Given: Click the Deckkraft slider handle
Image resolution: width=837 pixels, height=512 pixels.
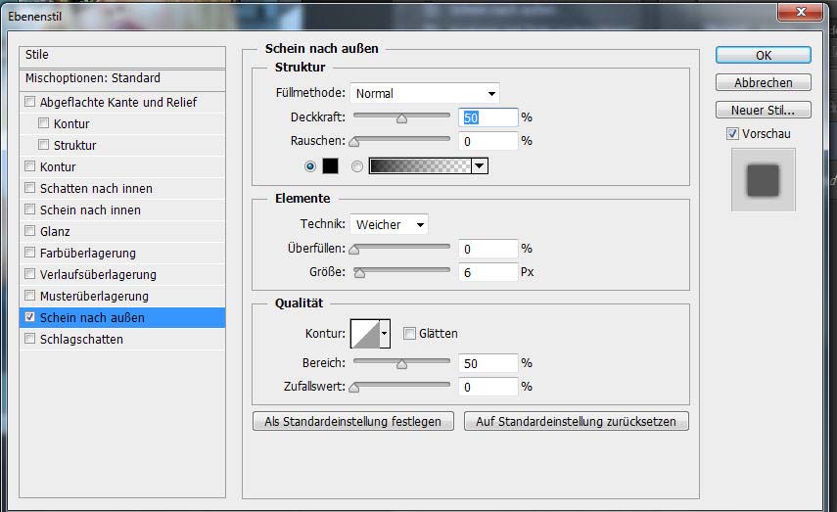Looking at the screenshot, I should click(x=401, y=118).
